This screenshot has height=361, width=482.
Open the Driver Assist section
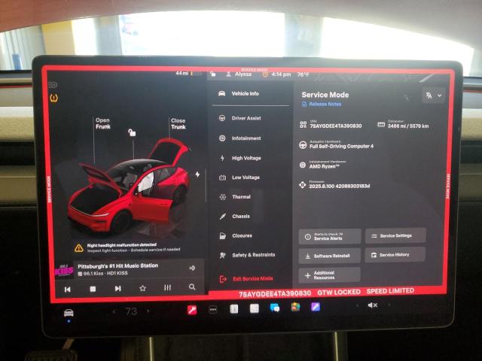pyautogui.click(x=239, y=118)
